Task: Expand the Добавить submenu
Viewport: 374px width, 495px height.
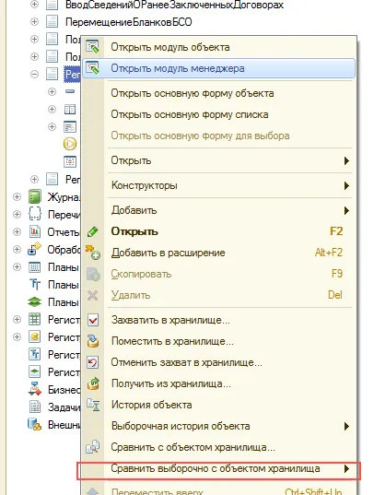Action: coord(218,210)
